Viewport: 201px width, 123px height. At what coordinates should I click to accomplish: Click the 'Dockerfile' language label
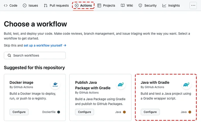pyautogui.click(x=49, y=112)
